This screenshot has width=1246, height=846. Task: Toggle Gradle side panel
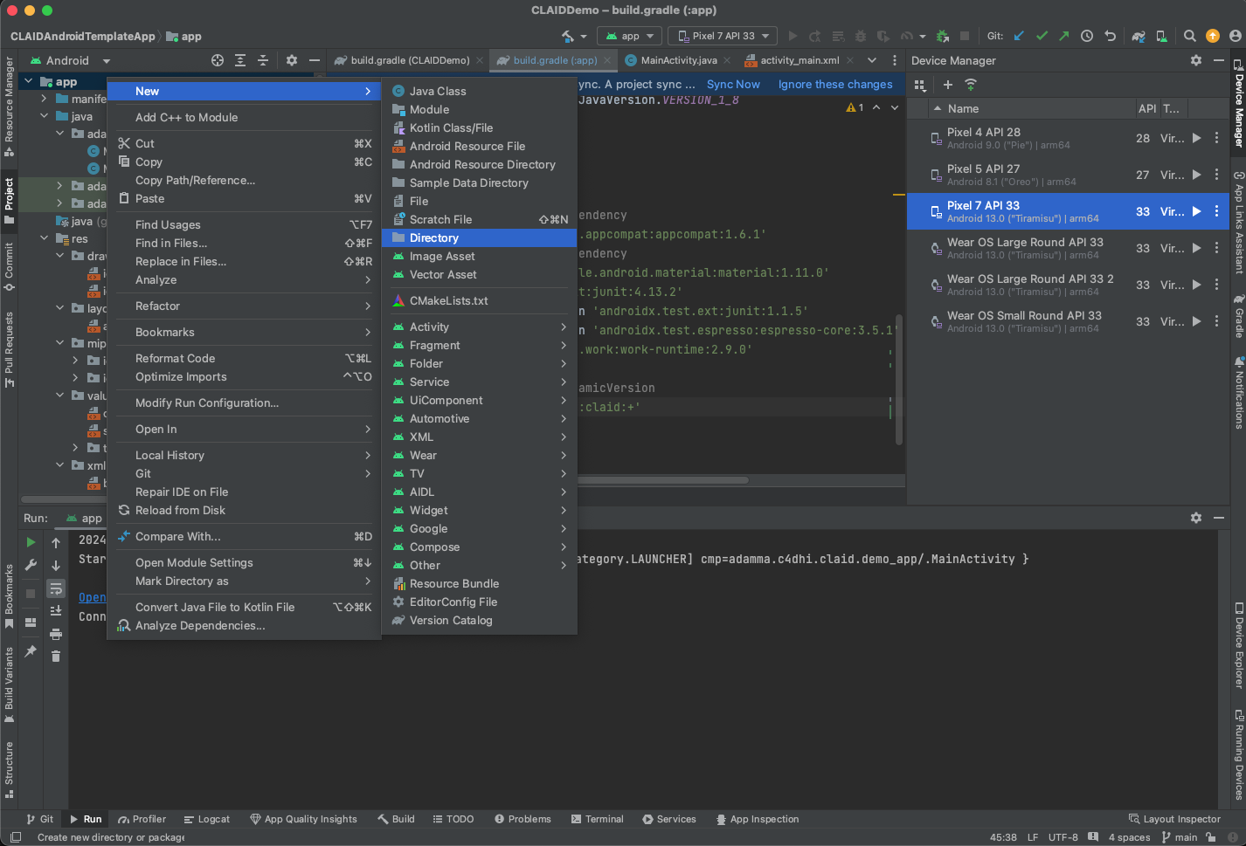(x=1238, y=316)
